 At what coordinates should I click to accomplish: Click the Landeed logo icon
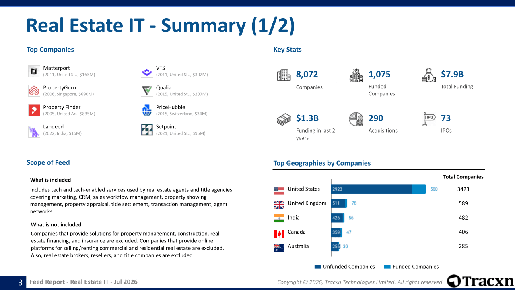coord(34,131)
